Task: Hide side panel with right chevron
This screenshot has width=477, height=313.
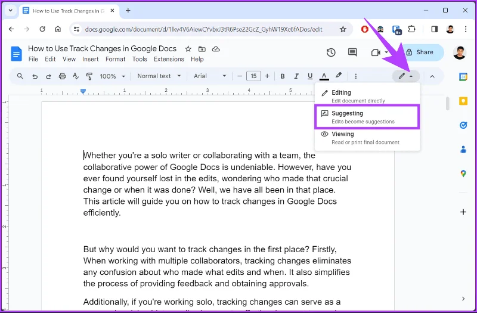Action: (463, 299)
